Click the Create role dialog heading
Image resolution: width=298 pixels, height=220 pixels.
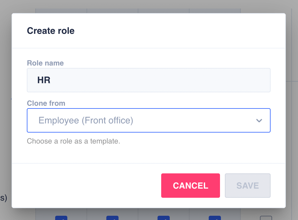coord(51,31)
